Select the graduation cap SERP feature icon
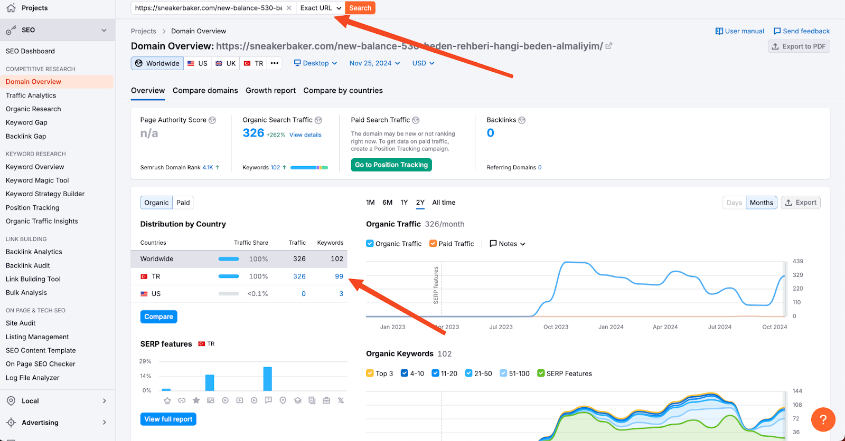The width and height of the screenshot is (845, 441). (x=298, y=400)
